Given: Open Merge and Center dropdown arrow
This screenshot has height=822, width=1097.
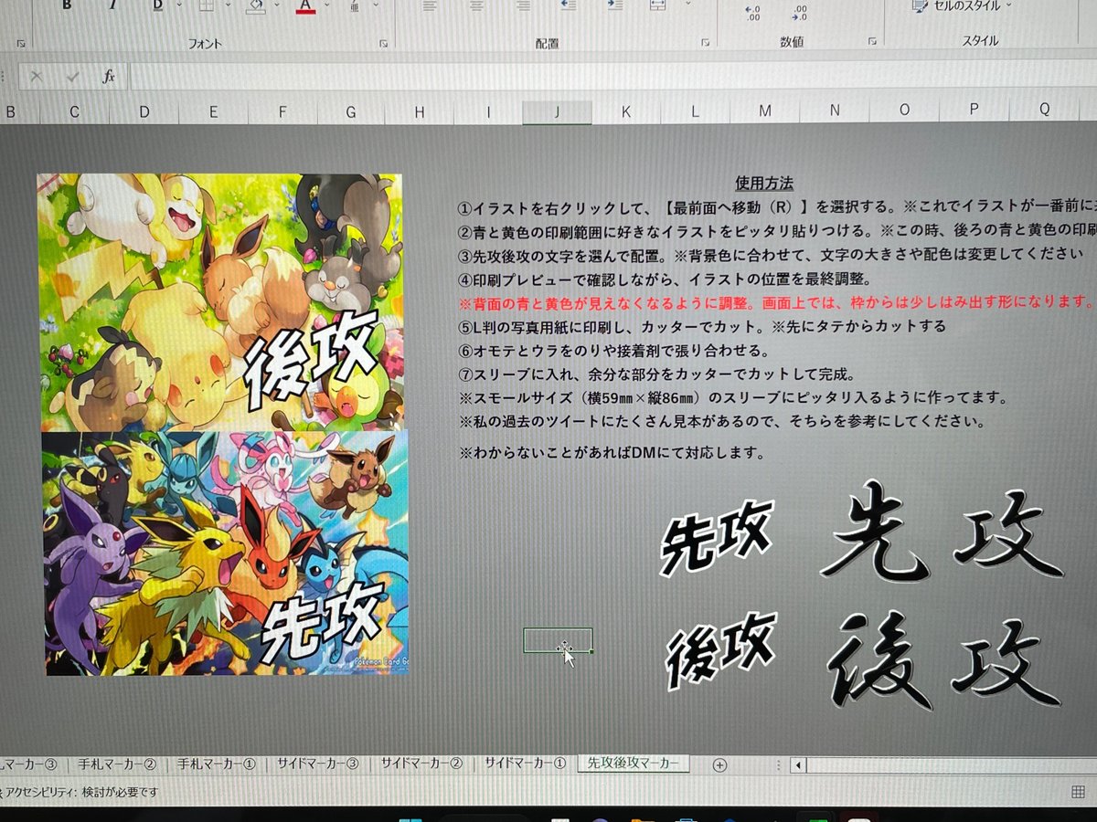Looking at the screenshot, I should pos(688,5).
